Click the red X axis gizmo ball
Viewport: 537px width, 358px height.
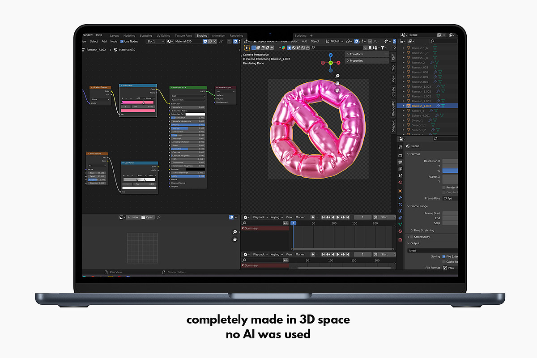pyautogui.click(x=338, y=63)
